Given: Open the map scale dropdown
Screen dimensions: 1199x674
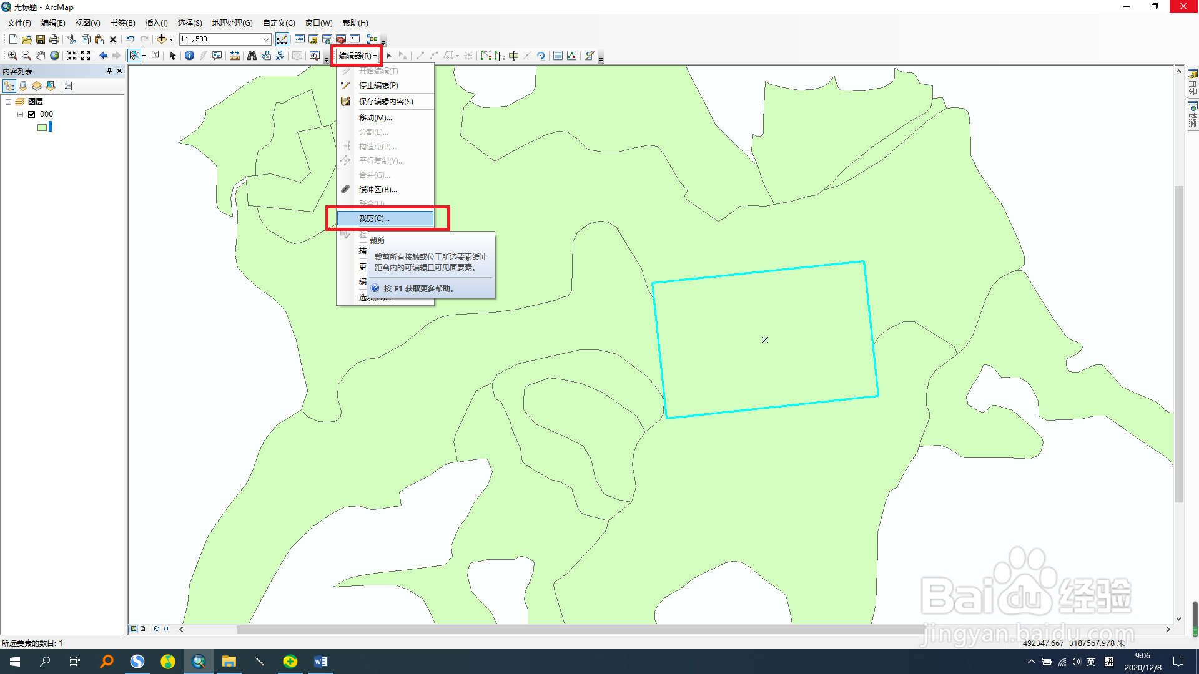Looking at the screenshot, I should click(x=265, y=39).
